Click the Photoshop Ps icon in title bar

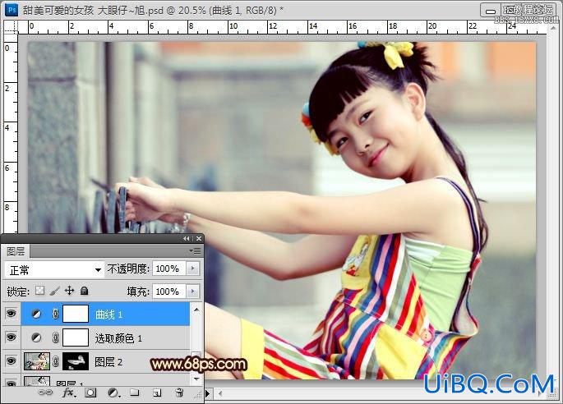click(x=12, y=9)
